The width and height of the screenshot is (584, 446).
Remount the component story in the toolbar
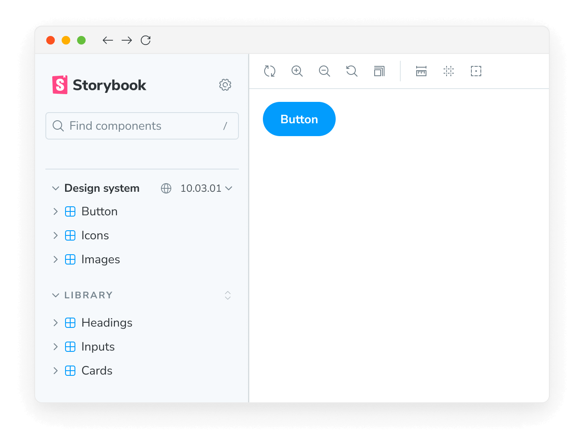[x=270, y=71]
